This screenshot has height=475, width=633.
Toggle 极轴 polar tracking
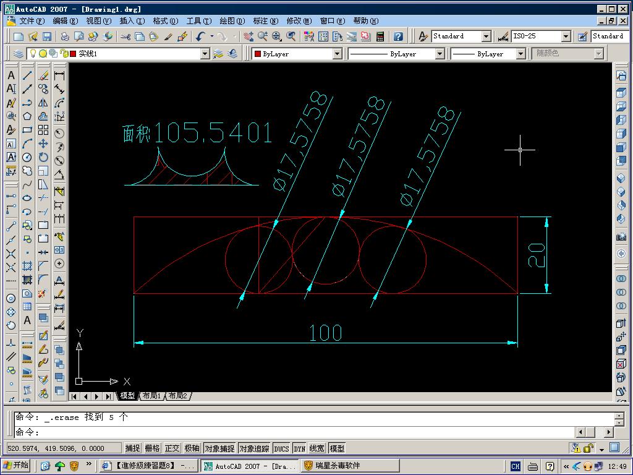[x=192, y=448]
